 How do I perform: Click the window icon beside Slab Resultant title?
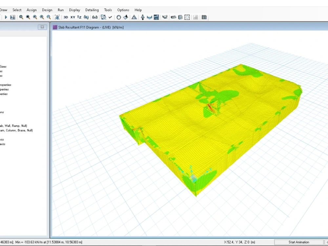tap(55, 27)
